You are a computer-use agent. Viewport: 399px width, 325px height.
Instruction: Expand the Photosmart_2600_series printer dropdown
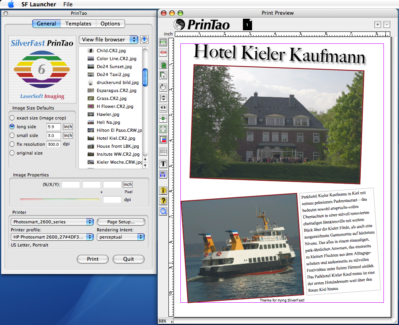[x=52, y=222]
